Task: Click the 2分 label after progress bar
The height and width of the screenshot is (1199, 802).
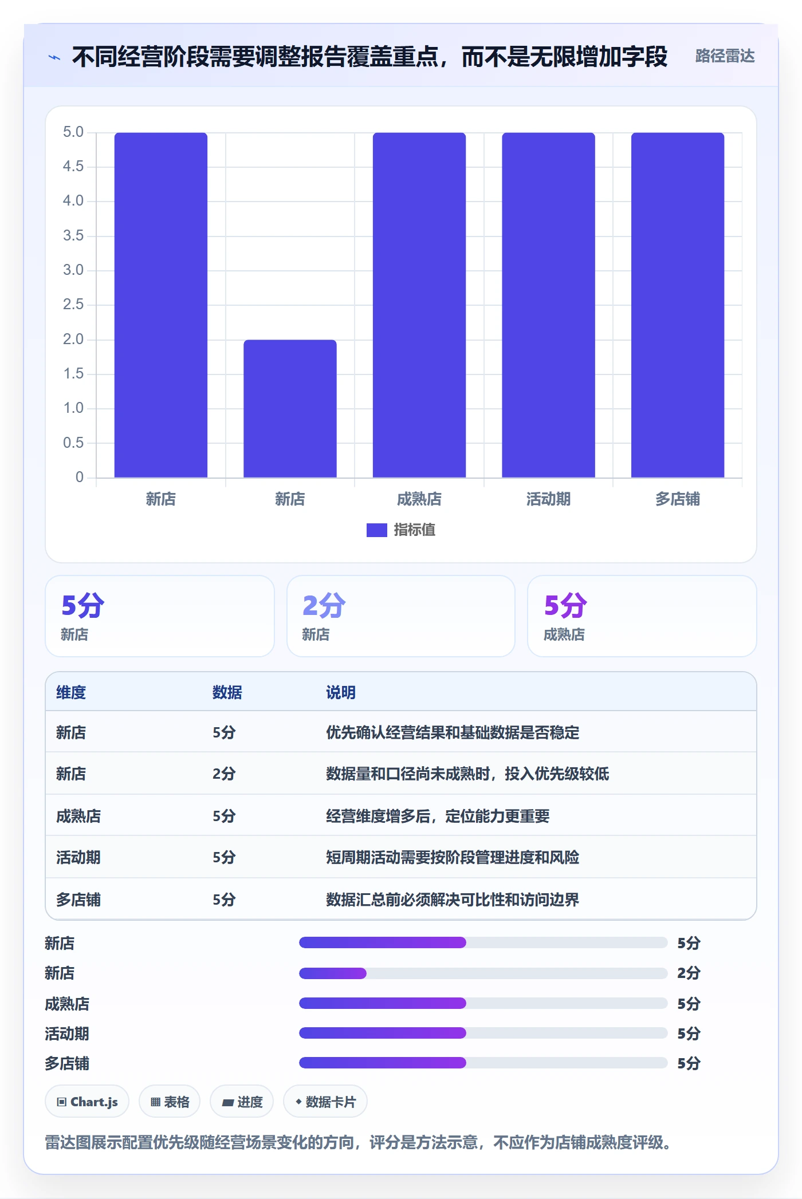Action: point(689,973)
